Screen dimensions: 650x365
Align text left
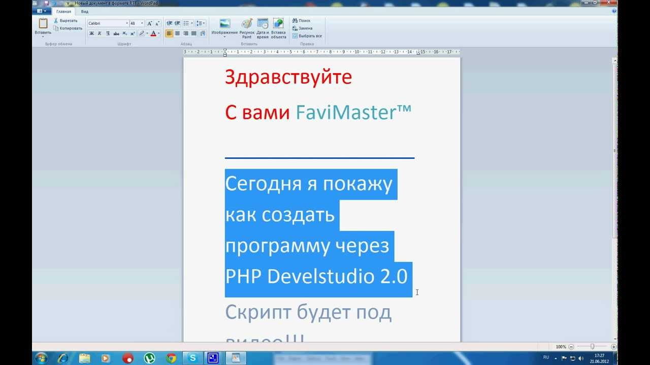170,33
